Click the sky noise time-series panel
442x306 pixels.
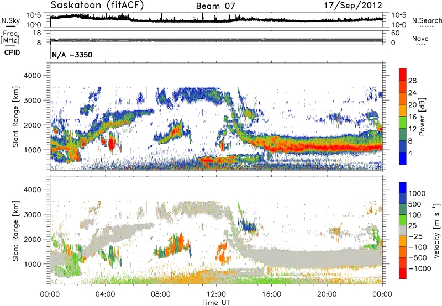point(216,20)
